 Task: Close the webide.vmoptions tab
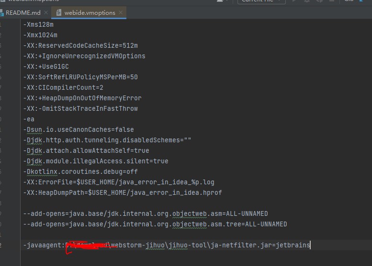121,12
